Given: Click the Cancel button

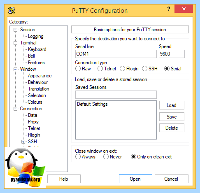Looking at the screenshot, I should 172,179.
